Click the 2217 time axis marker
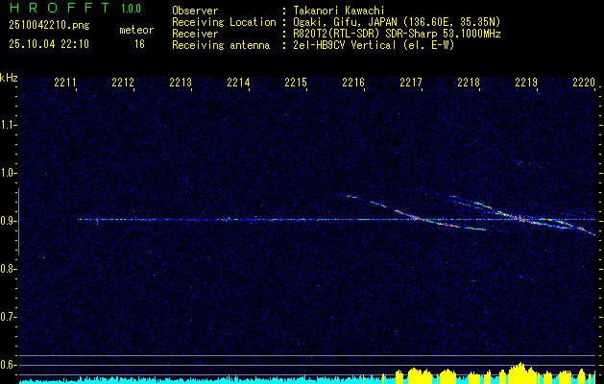The width and height of the screenshot is (604, 384). 411,83
